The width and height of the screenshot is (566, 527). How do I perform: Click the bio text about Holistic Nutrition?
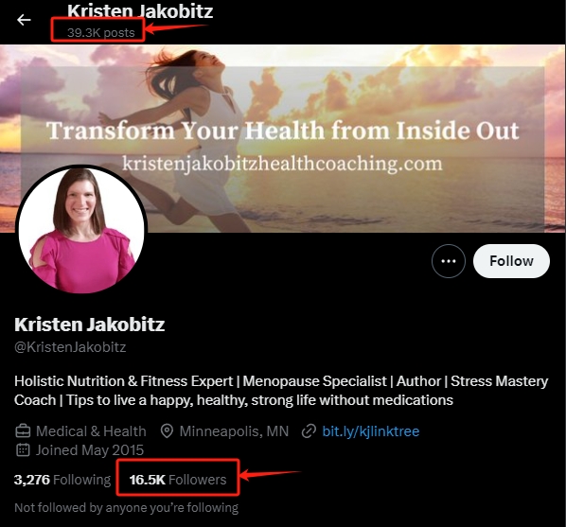281,391
